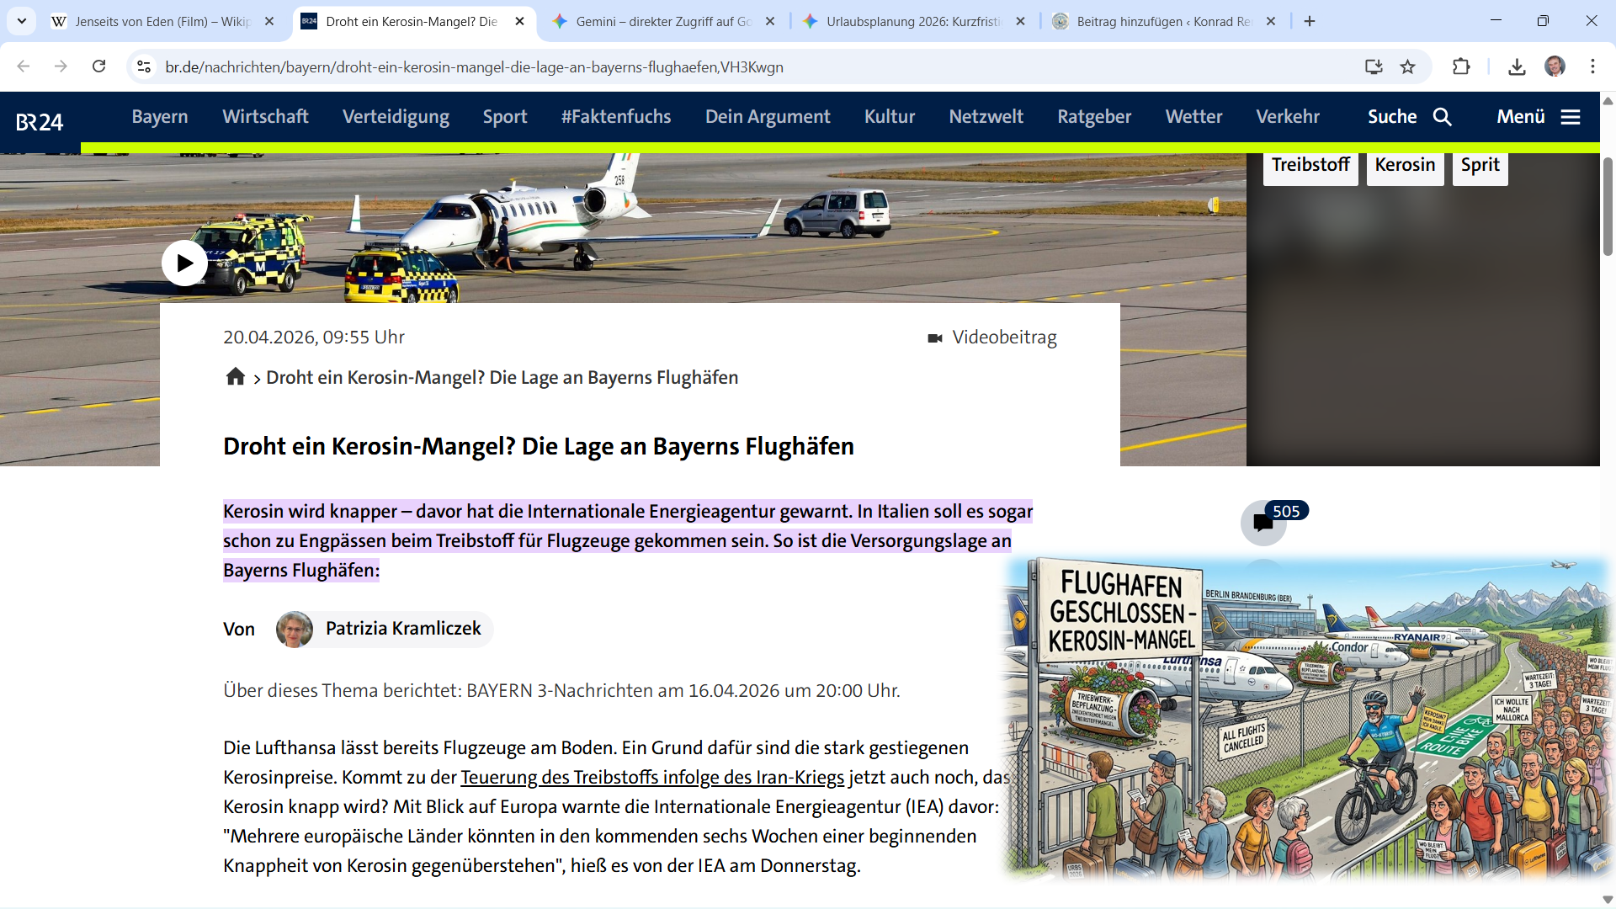This screenshot has width=1616, height=909.
Task: Open the browser extensions puzzle icon
Action: click(1461, 67)
